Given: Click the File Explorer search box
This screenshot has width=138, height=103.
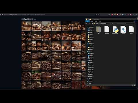Looking at the screenshot, I should [125, 23].
